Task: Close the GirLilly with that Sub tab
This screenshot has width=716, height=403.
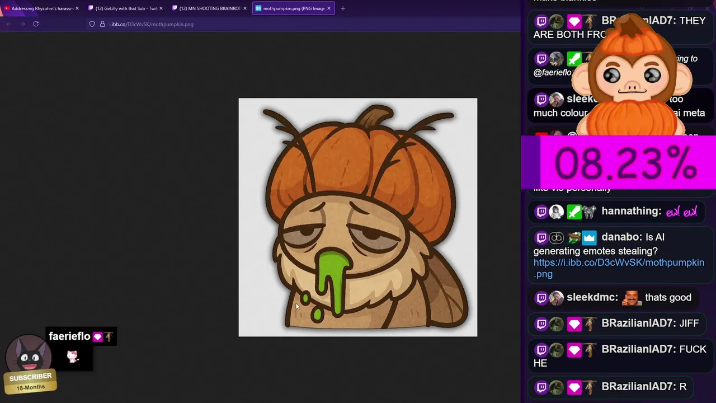Action: coord(161,8)
